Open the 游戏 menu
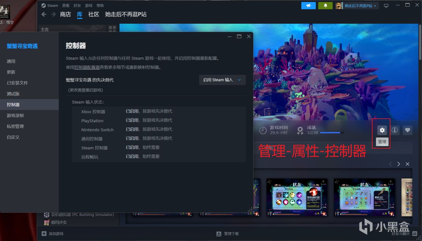 (x=89, y=6)
